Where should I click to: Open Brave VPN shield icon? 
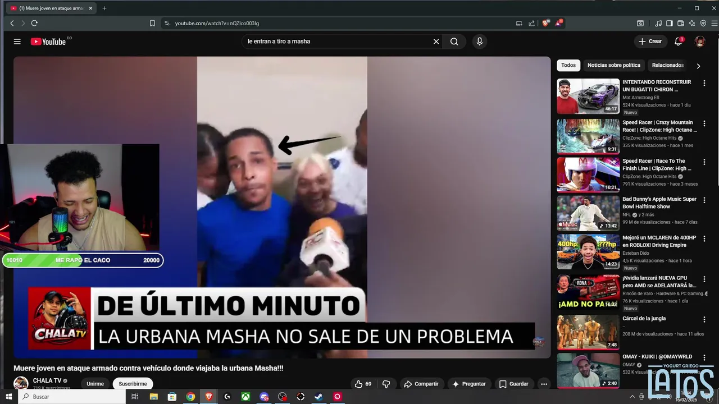pyautogui.click(x=703, y=23)
